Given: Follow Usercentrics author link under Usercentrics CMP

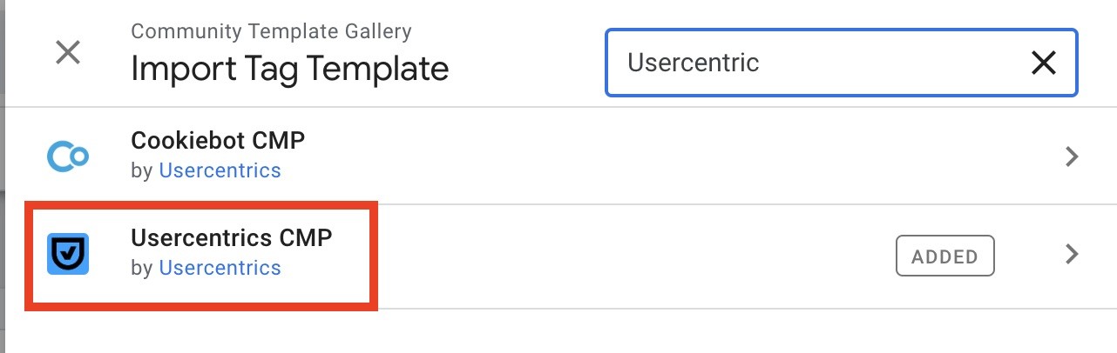Looking at the screenshot, I should 220,268.
